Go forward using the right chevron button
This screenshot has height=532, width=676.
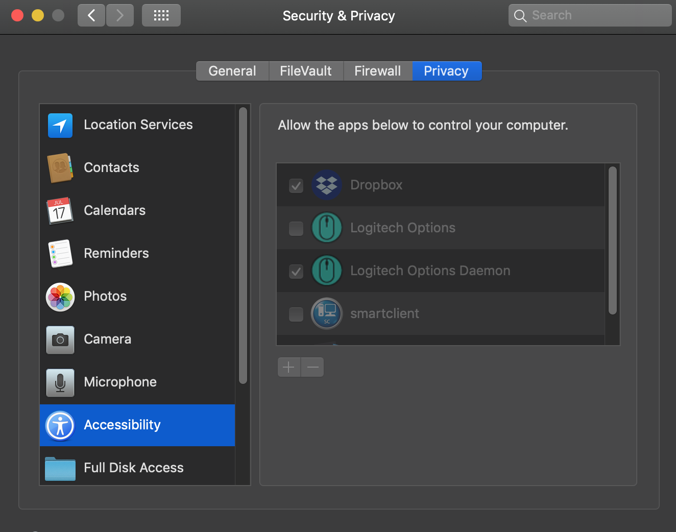[x=120, y=15]
